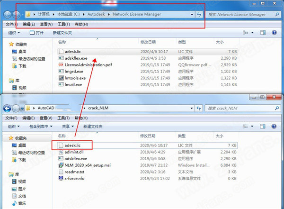284x209 pixels.
Task: Open the 文档 library in sidebar
Action: [22, 195]
